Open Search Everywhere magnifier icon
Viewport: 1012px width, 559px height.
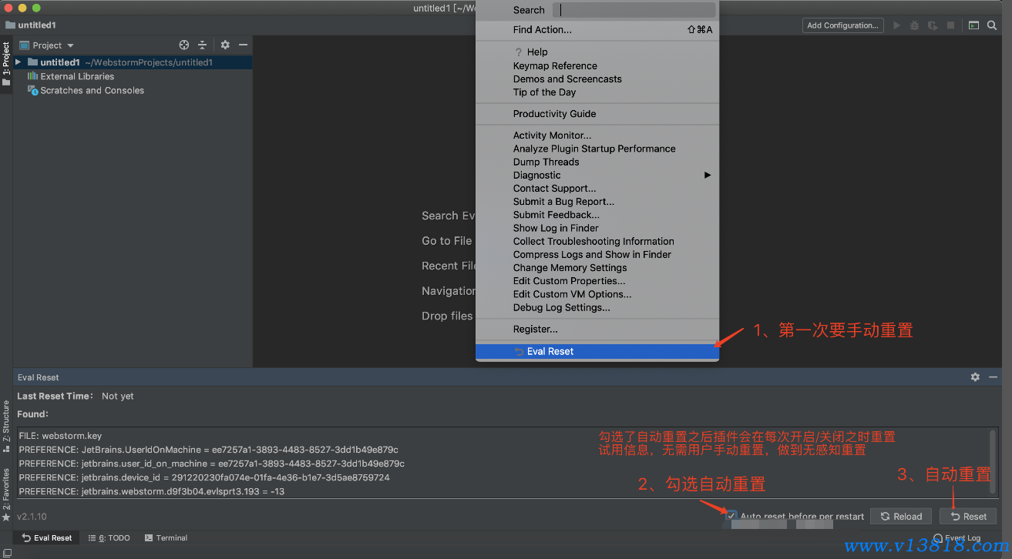[x=993, y=25]
